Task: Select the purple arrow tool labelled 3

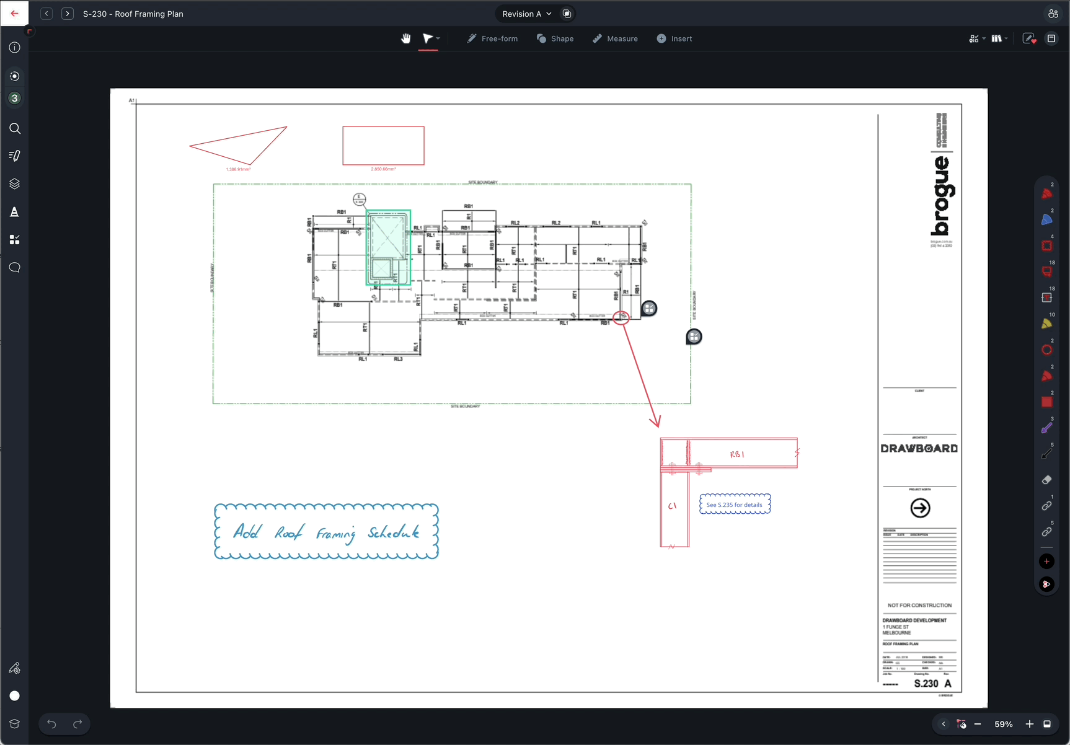Action: point(1046,428)
